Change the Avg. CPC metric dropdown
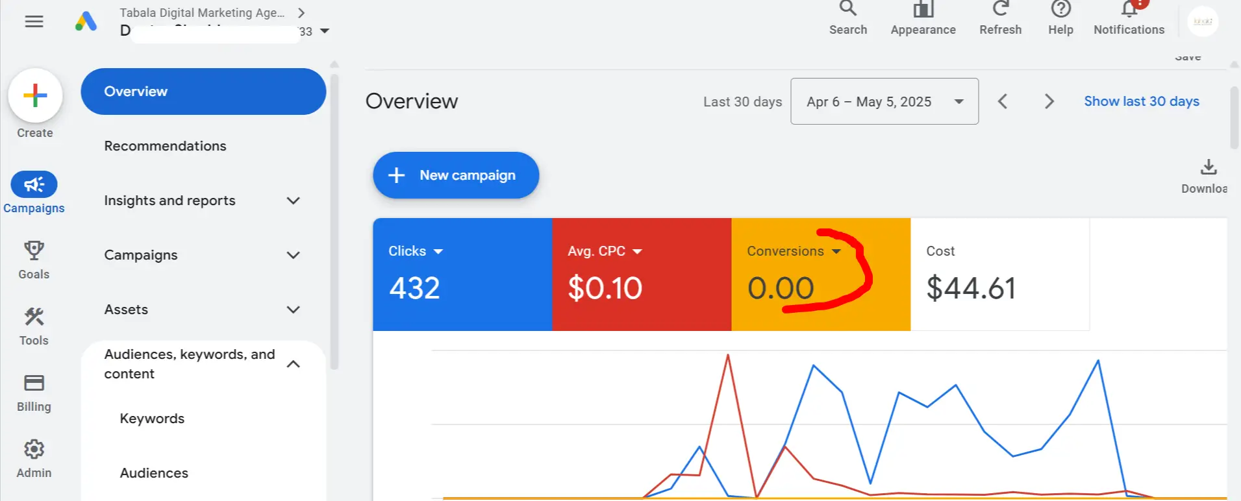The width and height of the screenshot is (1241, 501). (x=637, y=251)
